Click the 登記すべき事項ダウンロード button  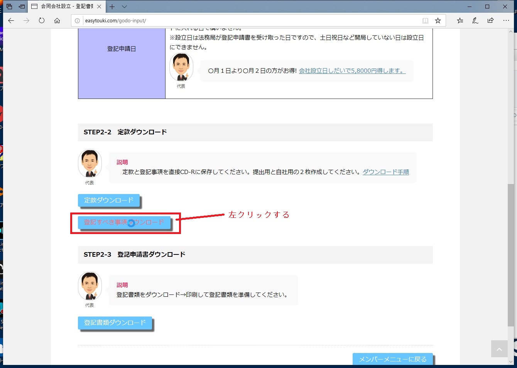tap(124, 222)
